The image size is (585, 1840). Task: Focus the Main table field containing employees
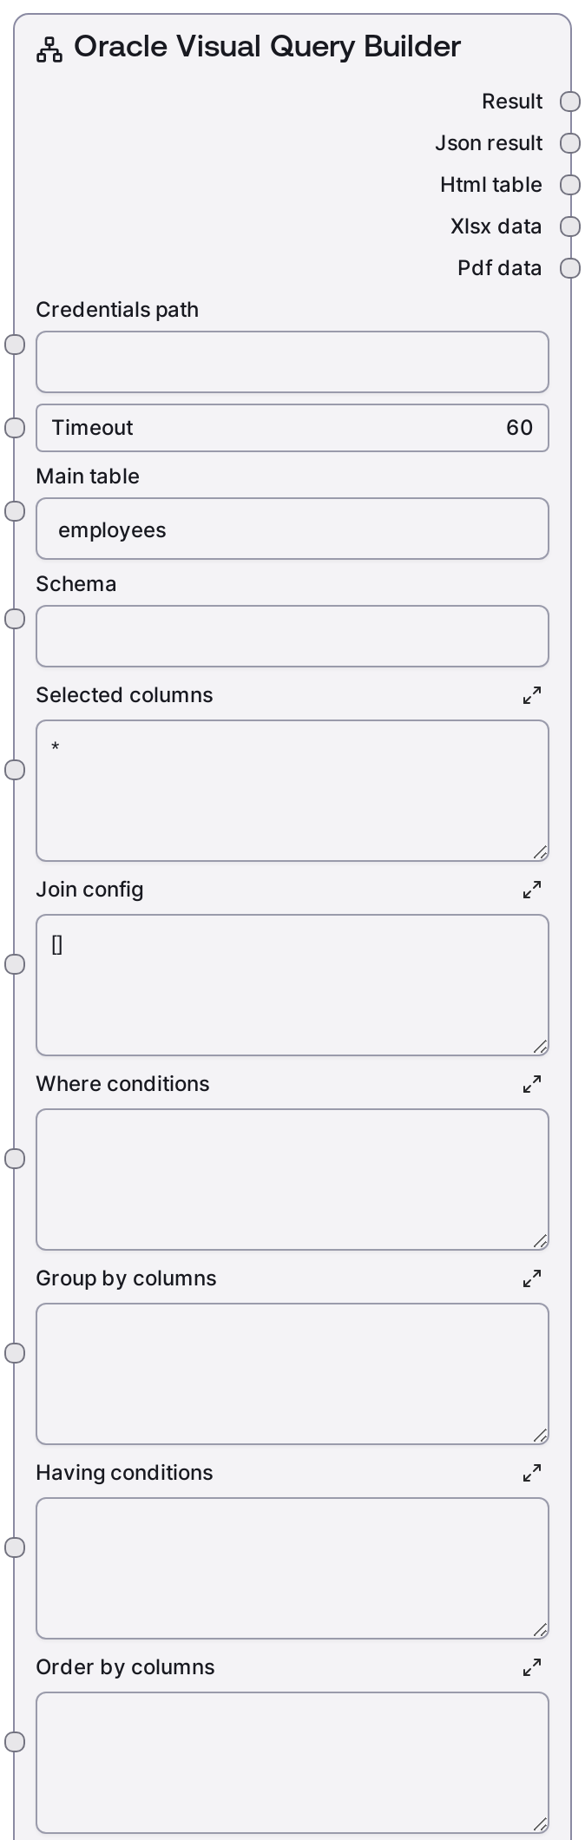pos(292,529)
